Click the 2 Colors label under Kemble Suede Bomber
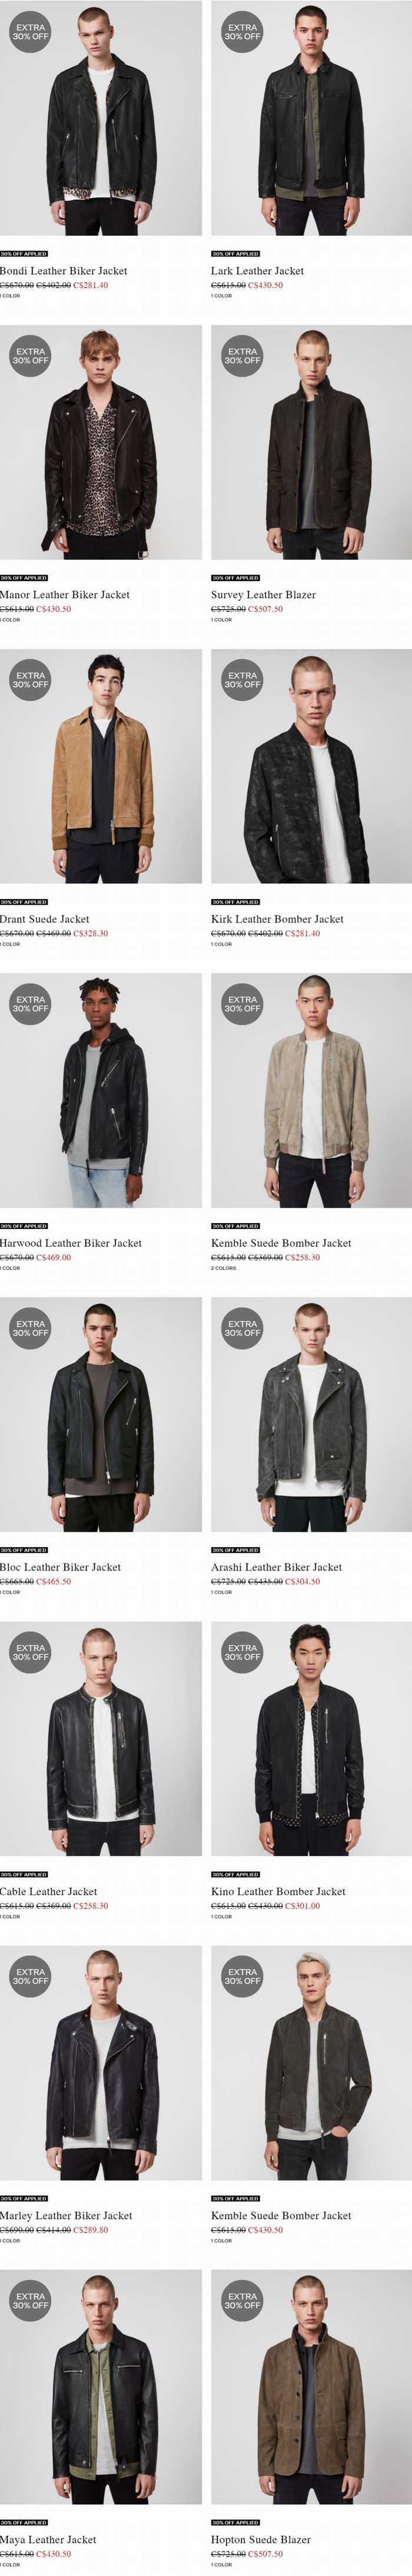412x2576 pixels. pyautogui.click(x=224, y=1268)
